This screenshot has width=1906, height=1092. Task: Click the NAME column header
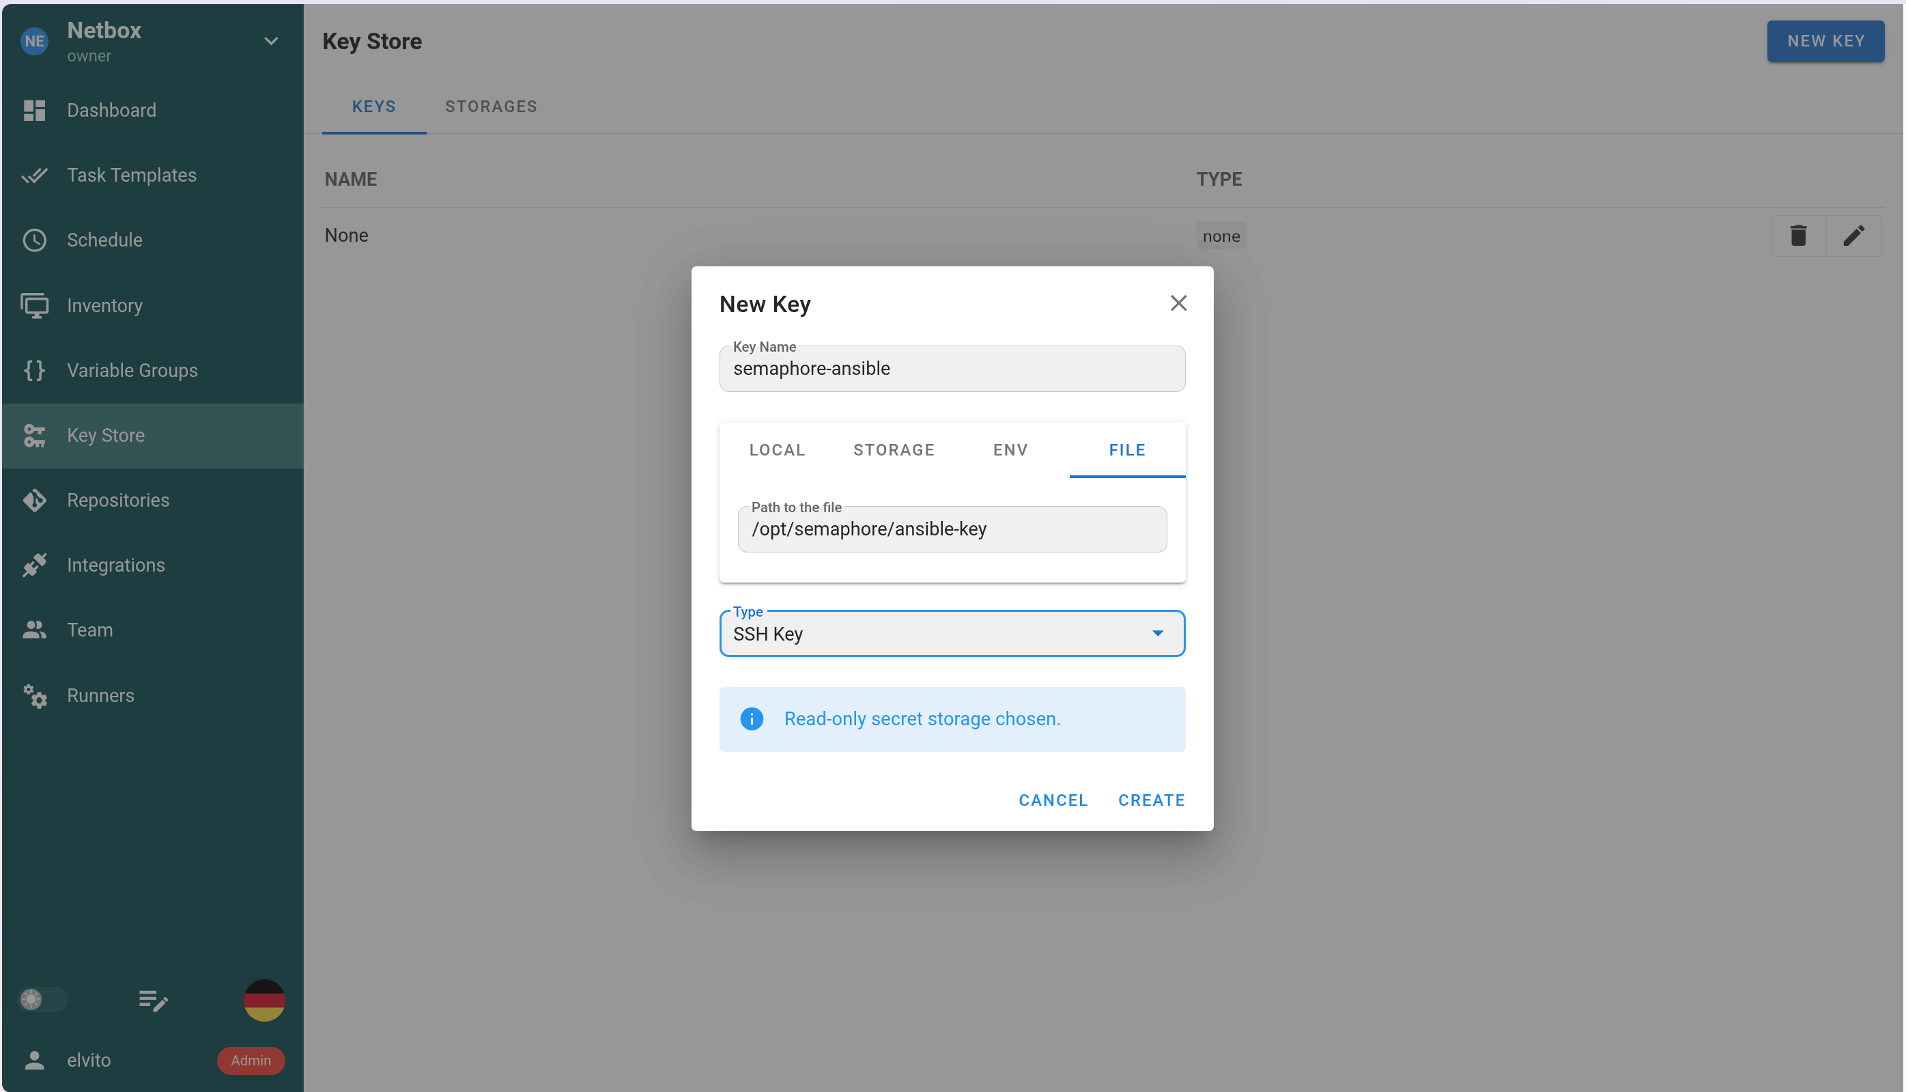point(351,179)
